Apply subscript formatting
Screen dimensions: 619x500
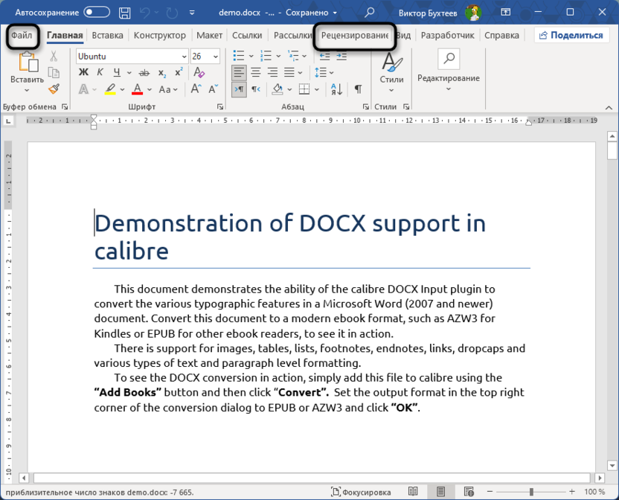tap(162, 73)
